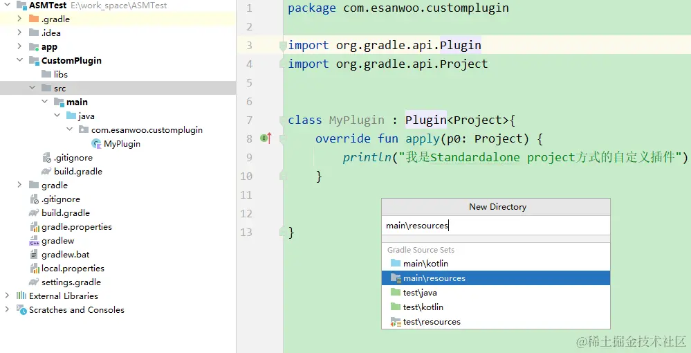The image size is (691, 353).
Task: Click the package declaration on line 1
Action: pyautogui.click(x=398, y=8)
